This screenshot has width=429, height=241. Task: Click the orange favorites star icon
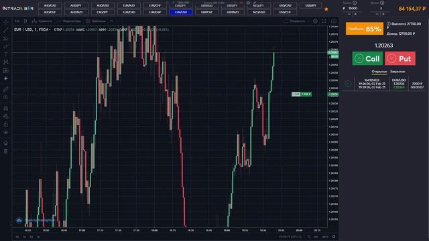point(326,9)
